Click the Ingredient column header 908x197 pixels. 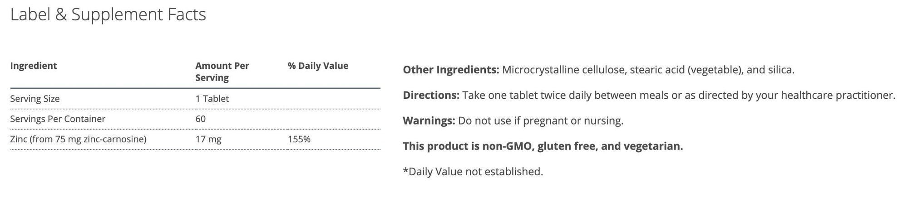[x=34, y=66]
